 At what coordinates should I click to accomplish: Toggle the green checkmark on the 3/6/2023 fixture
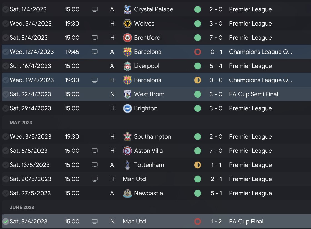click(6, 222)
